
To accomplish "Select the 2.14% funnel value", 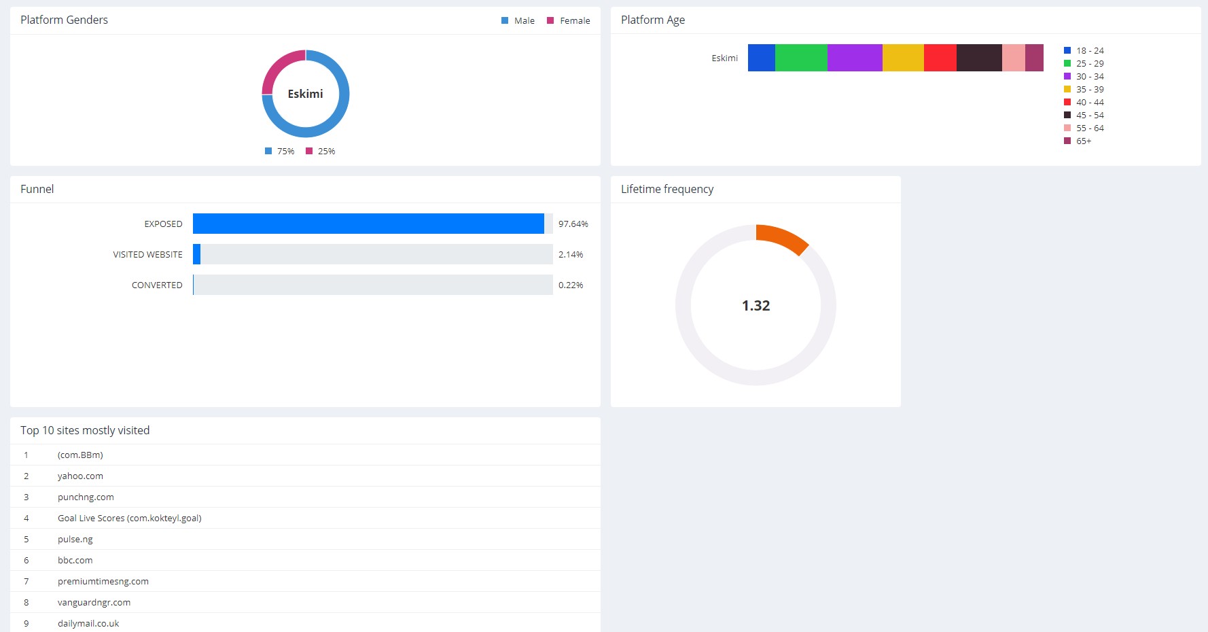I will coord(571,254).
